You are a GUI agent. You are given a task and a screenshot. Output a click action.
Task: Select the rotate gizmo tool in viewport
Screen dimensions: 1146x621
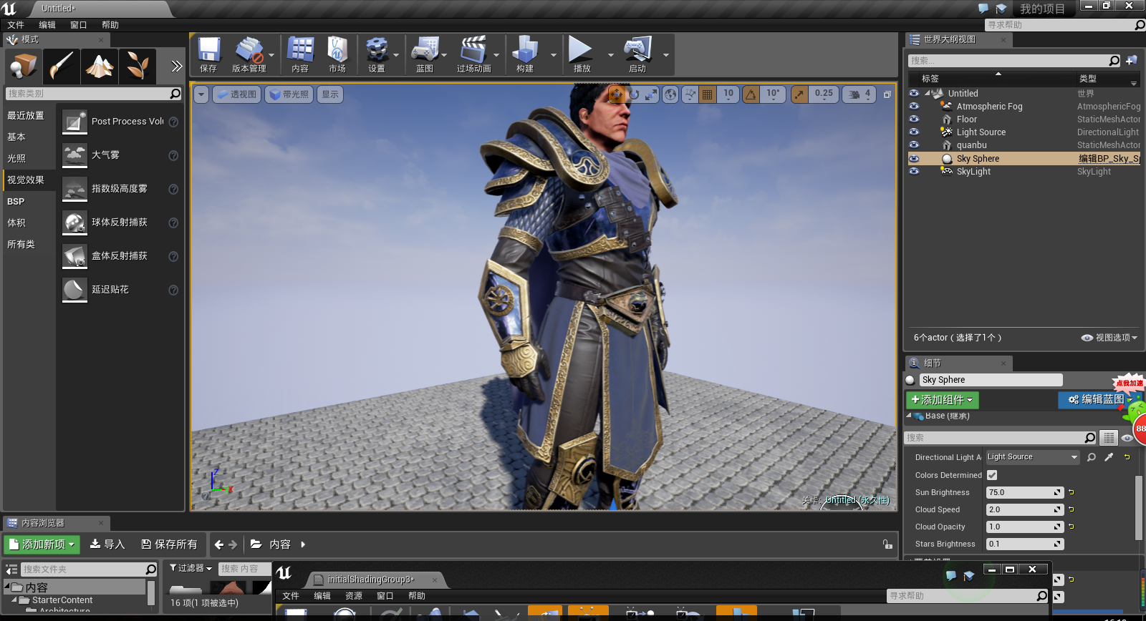[634, 94]
